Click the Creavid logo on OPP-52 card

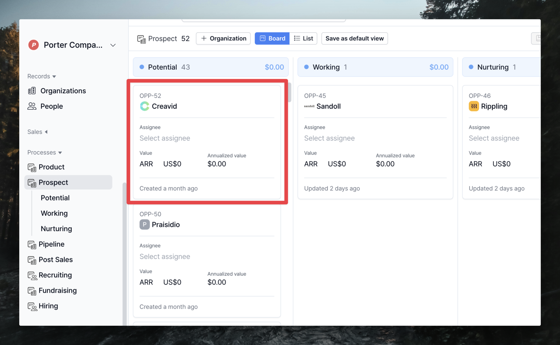(x=144, y=106)
